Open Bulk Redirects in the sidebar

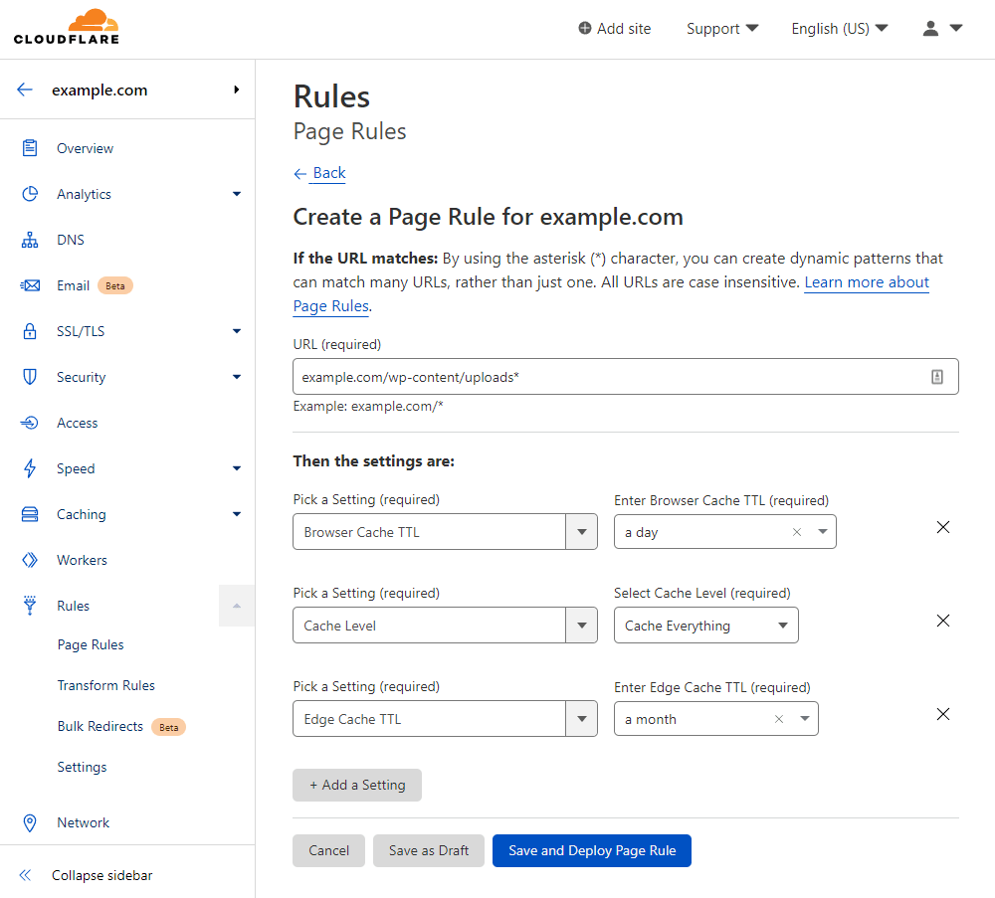click(99, 726)
